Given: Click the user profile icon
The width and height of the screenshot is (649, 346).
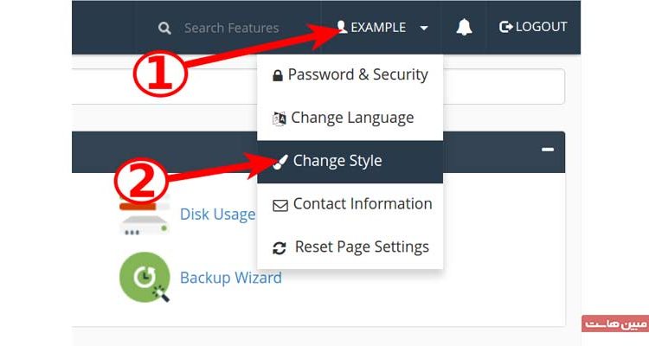Looking at the screenshot, I should click(342, 27).
